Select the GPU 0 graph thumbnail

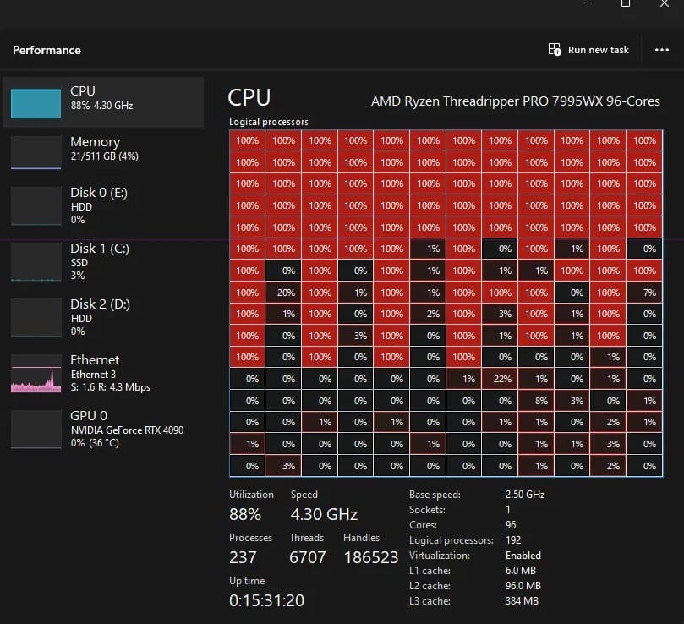pos(36,429)
